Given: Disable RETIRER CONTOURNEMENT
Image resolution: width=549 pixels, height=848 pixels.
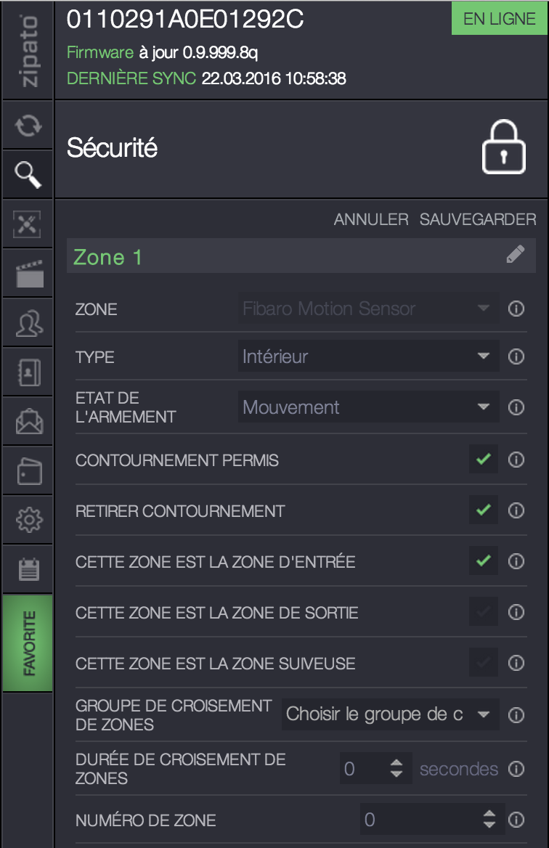Looking at the screenshot, I should click(483, 510).
